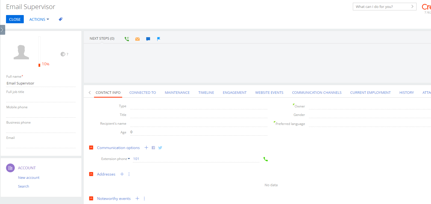Click the Facebook icon in Communication options
Viewport: 431px width, 204px height.
coord(153,148)
